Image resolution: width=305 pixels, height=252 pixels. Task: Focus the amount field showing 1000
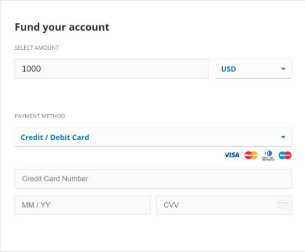pos(112,69)
